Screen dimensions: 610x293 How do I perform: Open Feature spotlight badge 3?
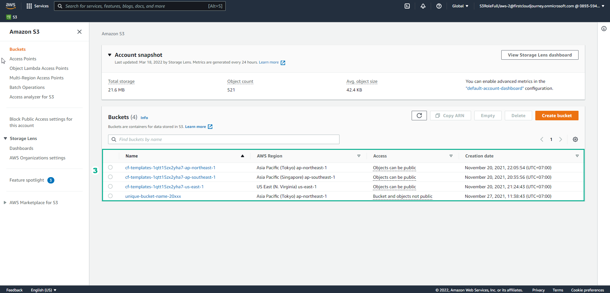[51, 180]
